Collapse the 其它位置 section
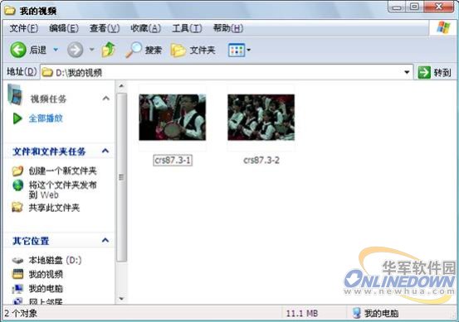This screenshot has height=322, width=459. [105, 240]
